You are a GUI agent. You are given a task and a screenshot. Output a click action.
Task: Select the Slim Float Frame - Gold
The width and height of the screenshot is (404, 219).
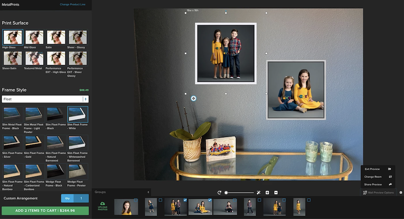[34, 143]
